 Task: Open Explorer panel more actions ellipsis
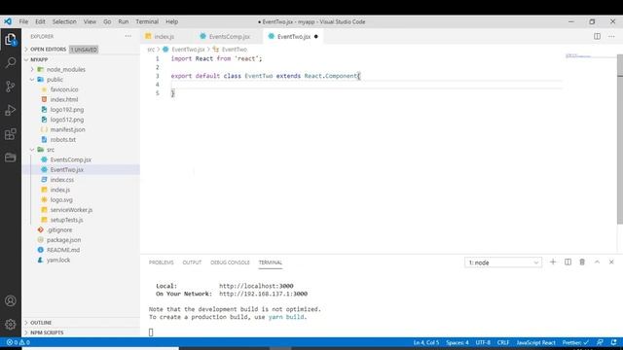128,36
